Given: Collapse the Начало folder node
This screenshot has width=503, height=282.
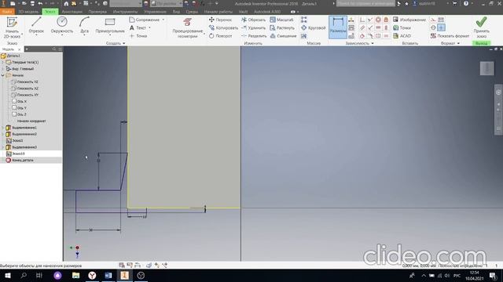Looking at the screenshot, I should click(x=3, y=75).
